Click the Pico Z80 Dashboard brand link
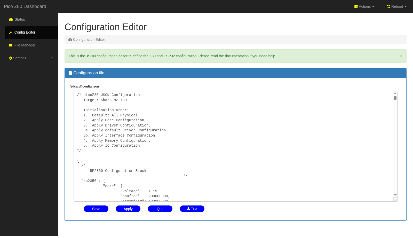413x238 pixels. pos(25,6)
